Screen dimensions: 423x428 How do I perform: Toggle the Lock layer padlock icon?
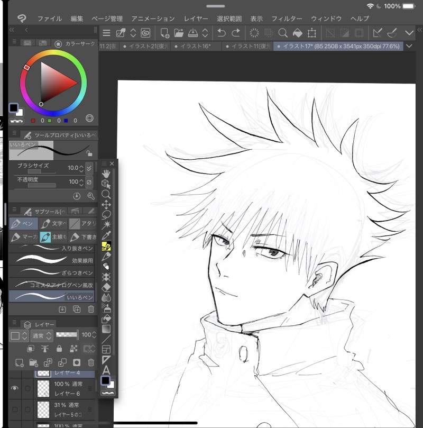tap(59, 349)
